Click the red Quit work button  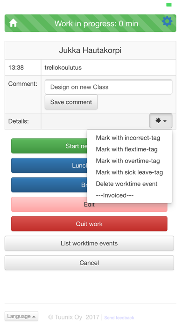(89, 224)
